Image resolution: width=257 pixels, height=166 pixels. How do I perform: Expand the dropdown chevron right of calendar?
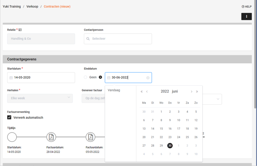[218, 99]
